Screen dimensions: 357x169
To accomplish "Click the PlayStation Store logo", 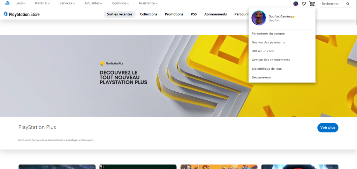I will [x=22, y=14].
